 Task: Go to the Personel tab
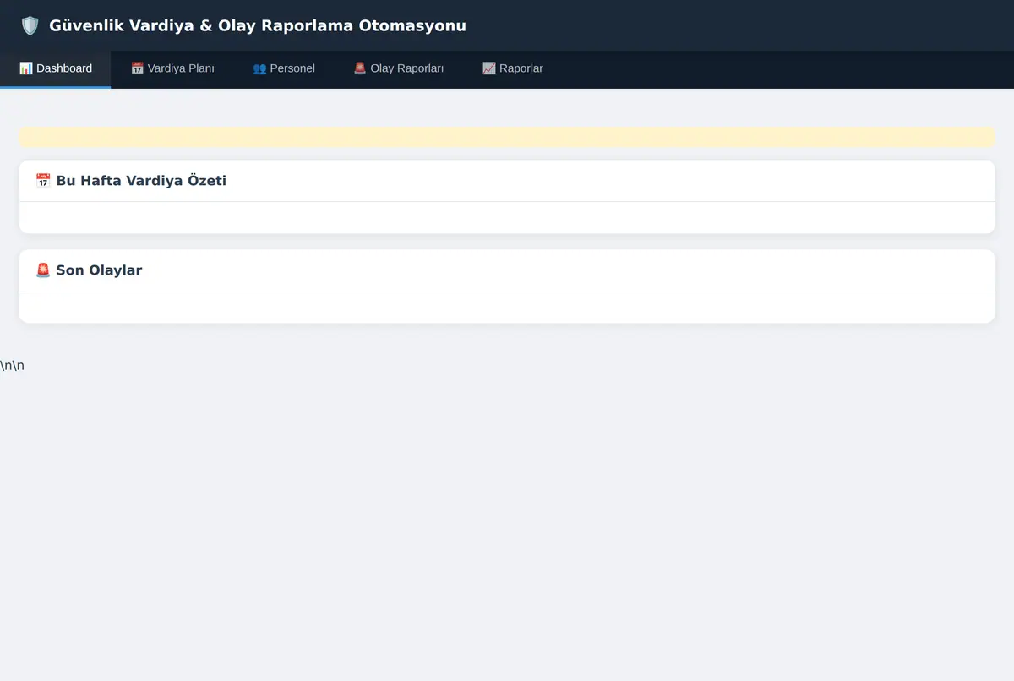click(x=284, y=68)
